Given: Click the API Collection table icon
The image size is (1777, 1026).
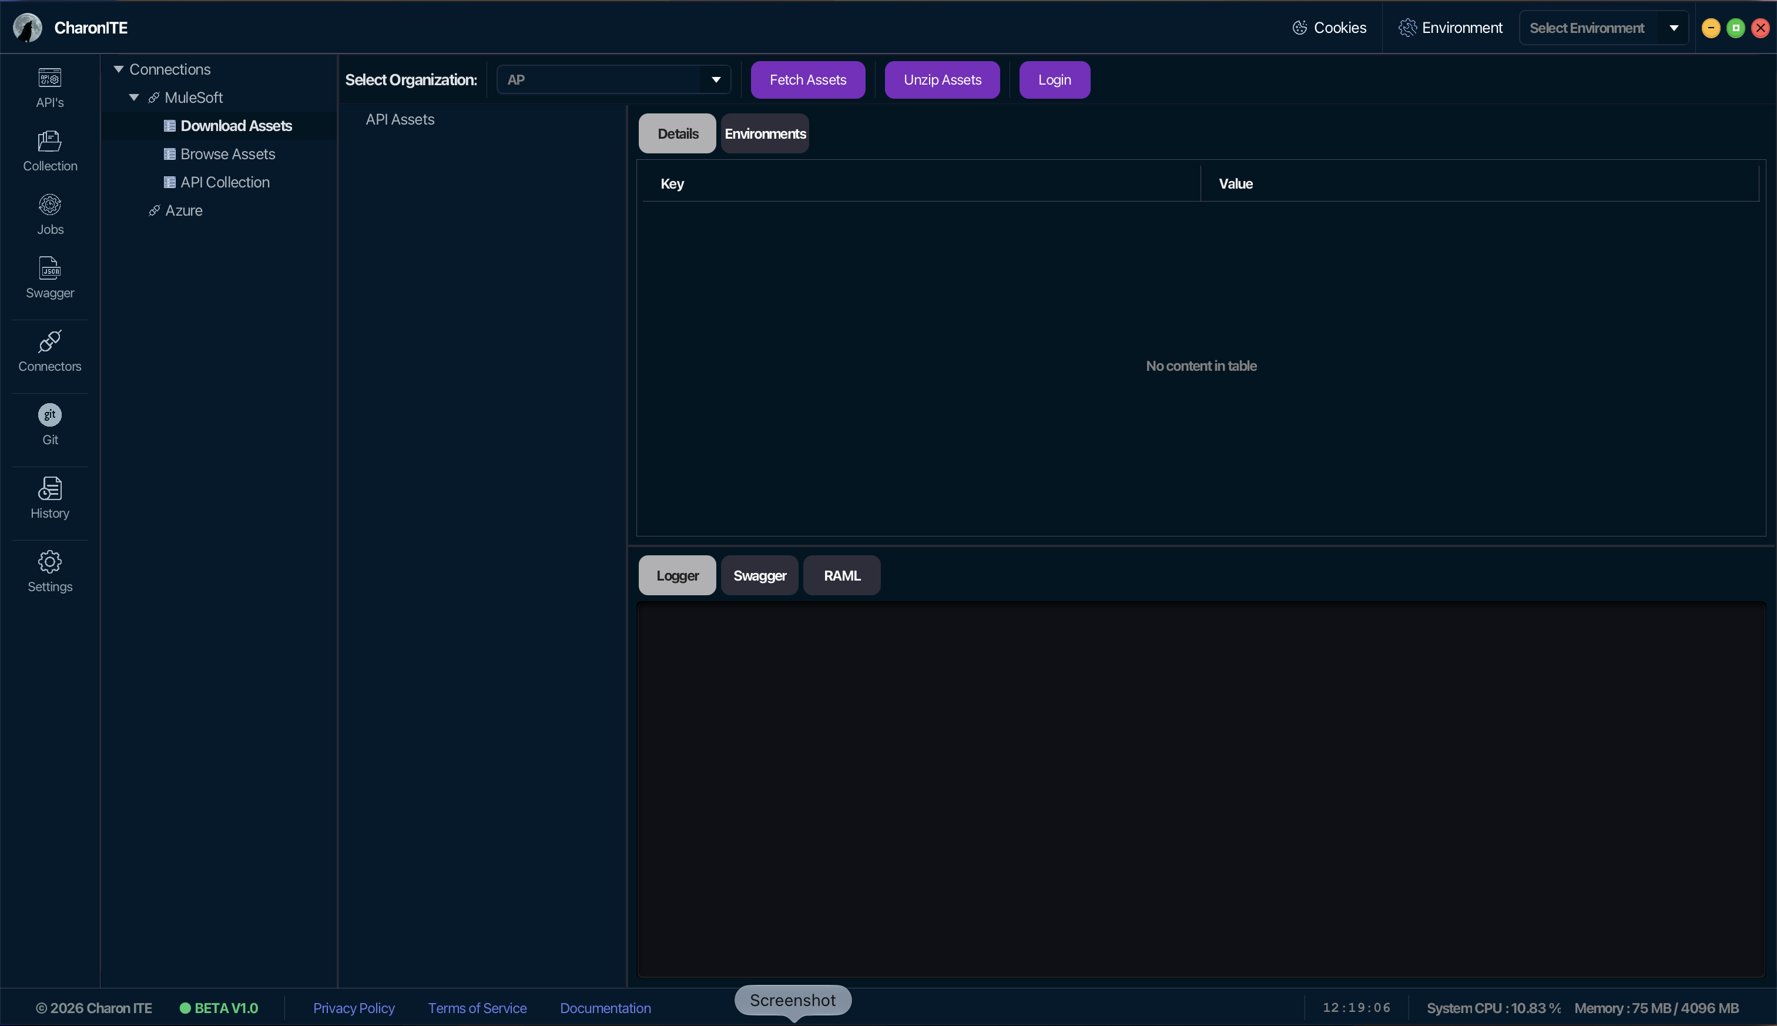Looking at the screenshot, I should (x=170, y=182).
